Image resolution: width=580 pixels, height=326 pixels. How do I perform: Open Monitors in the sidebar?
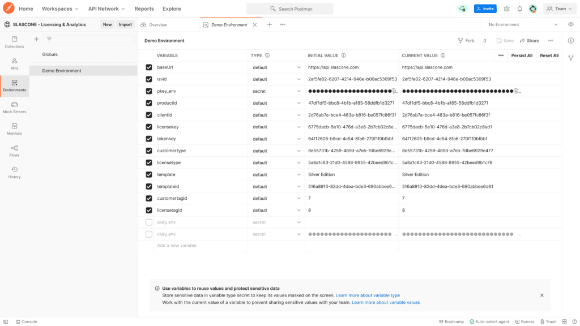(14, 130)
